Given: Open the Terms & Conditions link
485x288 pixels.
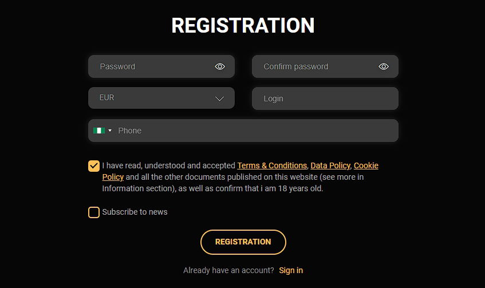Looking at the screenshot, I should (272, 165).
